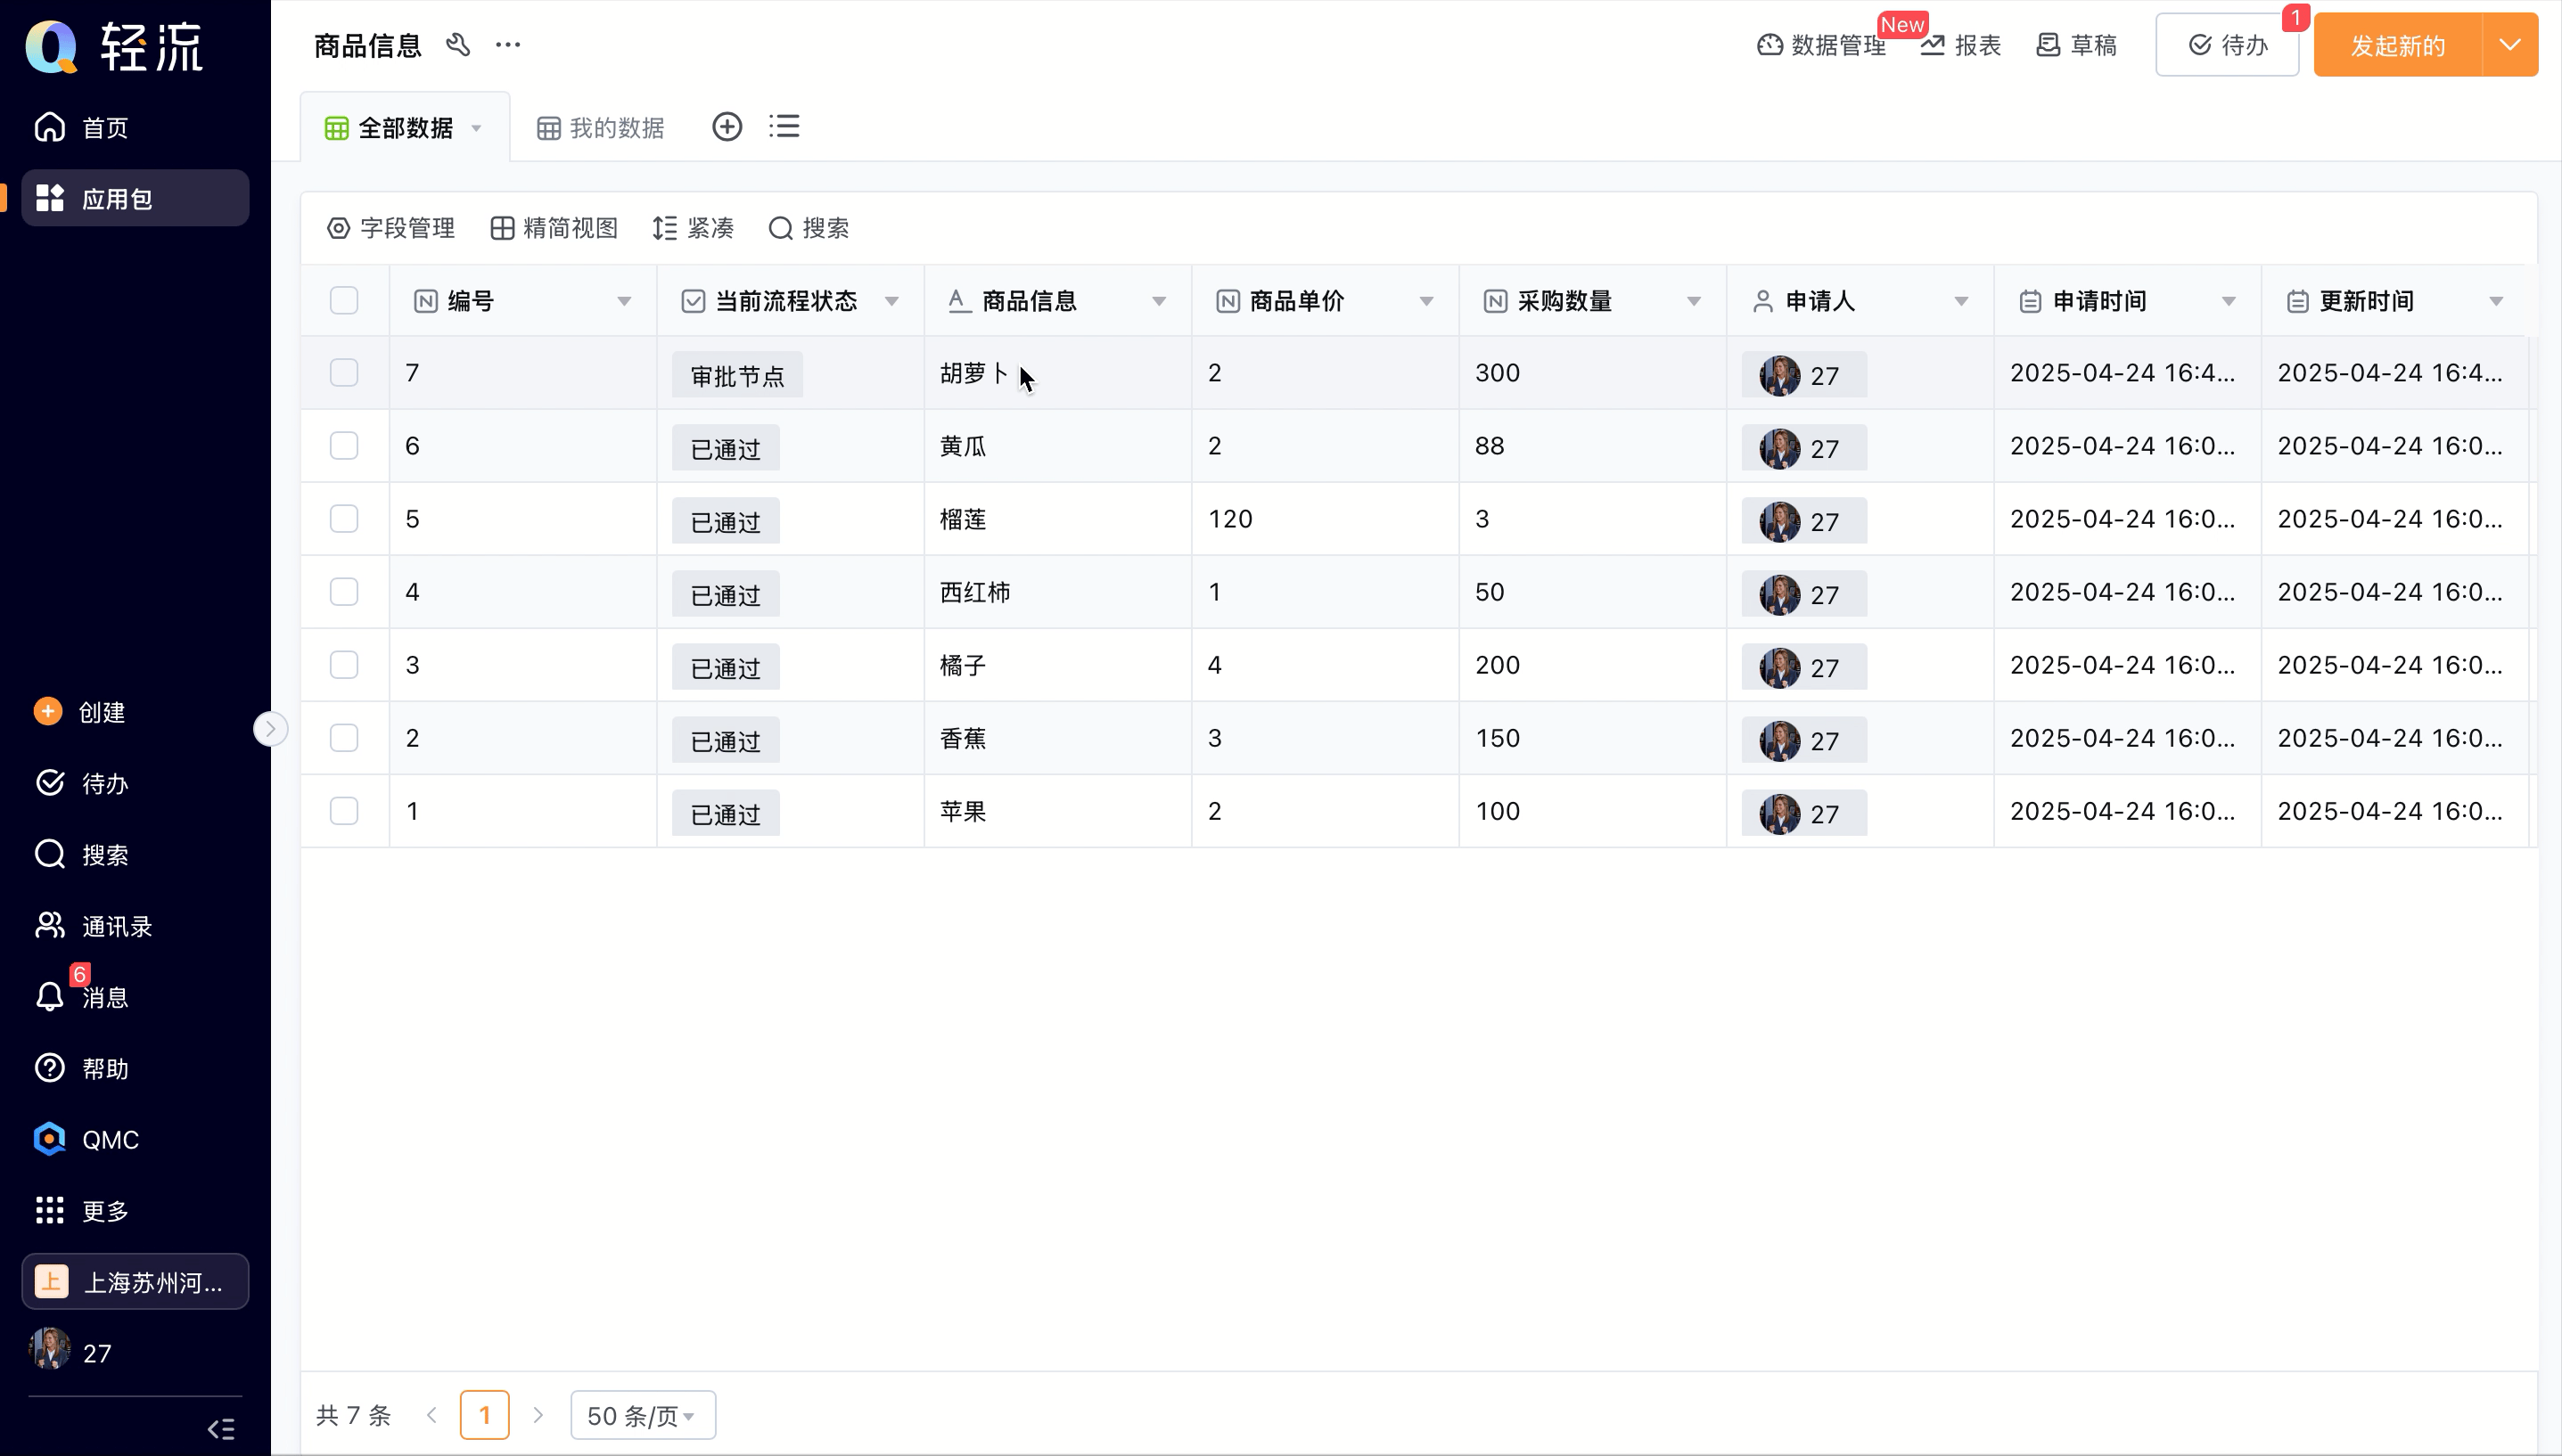Toggle the select-all header checkbox
This screenshot has width=2562, height=1456.
[x=344, y=301]
